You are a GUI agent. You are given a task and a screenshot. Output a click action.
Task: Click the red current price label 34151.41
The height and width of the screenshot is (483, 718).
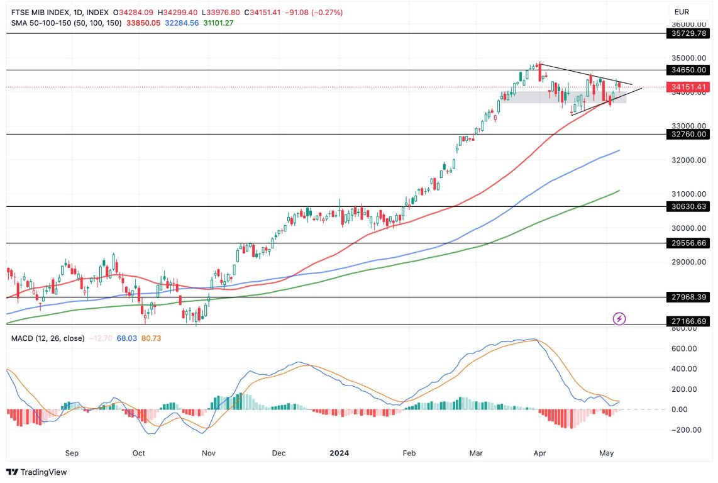click(x=688, y=87)
